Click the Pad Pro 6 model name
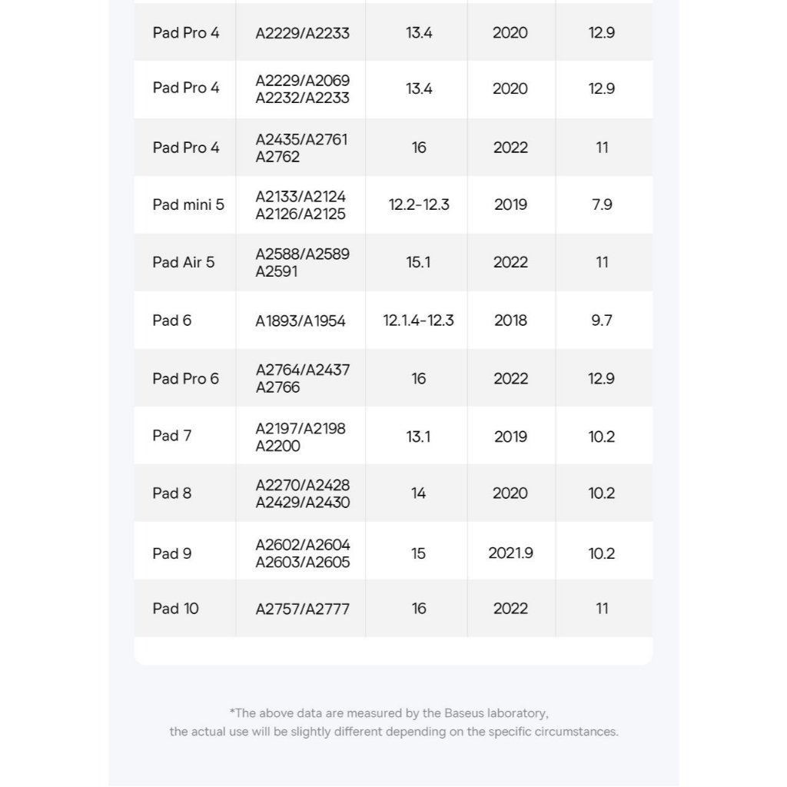The height and width of the screenshot is (787, 787). pos(185,378)
